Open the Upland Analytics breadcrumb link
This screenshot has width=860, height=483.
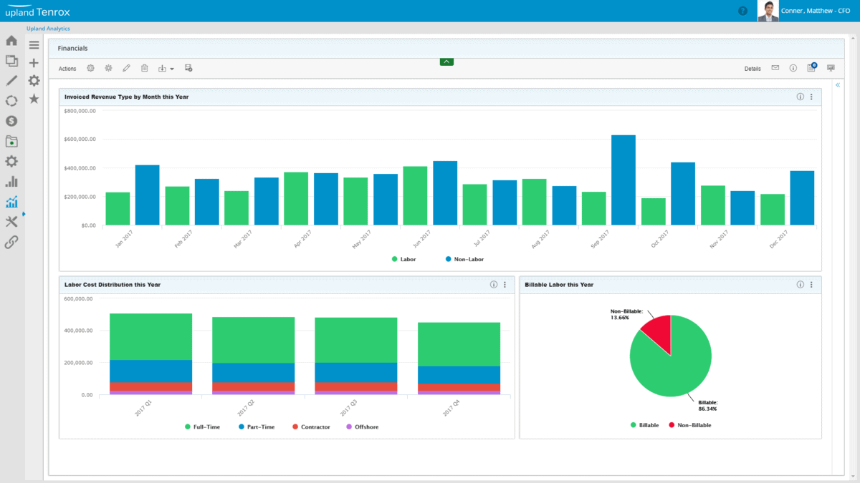47,28
